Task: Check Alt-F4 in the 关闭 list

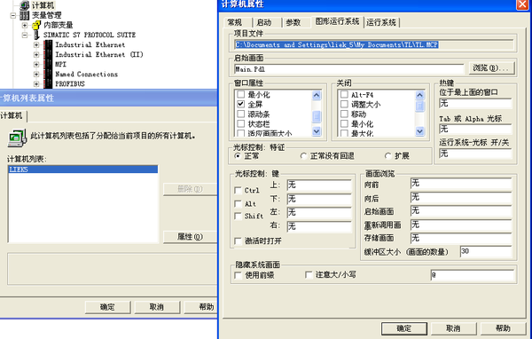Action: [344, 94]
